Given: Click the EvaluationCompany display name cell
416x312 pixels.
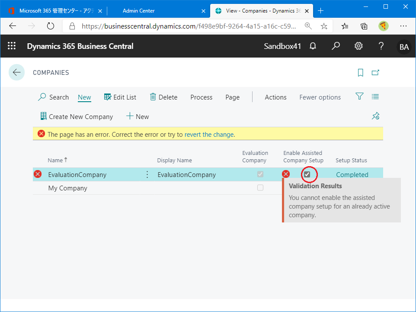Looking at the screenshot, I should point(186,175).
